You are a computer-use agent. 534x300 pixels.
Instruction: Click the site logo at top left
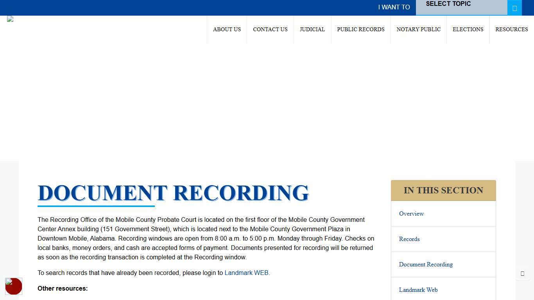point(10,19)
